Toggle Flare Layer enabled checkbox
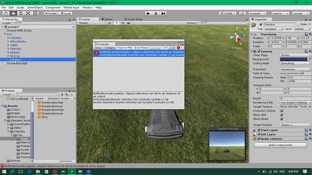The image size is (312, 175). coord(259,130)
